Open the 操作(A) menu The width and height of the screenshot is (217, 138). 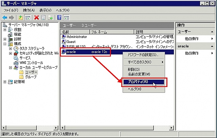coord(29,10)
